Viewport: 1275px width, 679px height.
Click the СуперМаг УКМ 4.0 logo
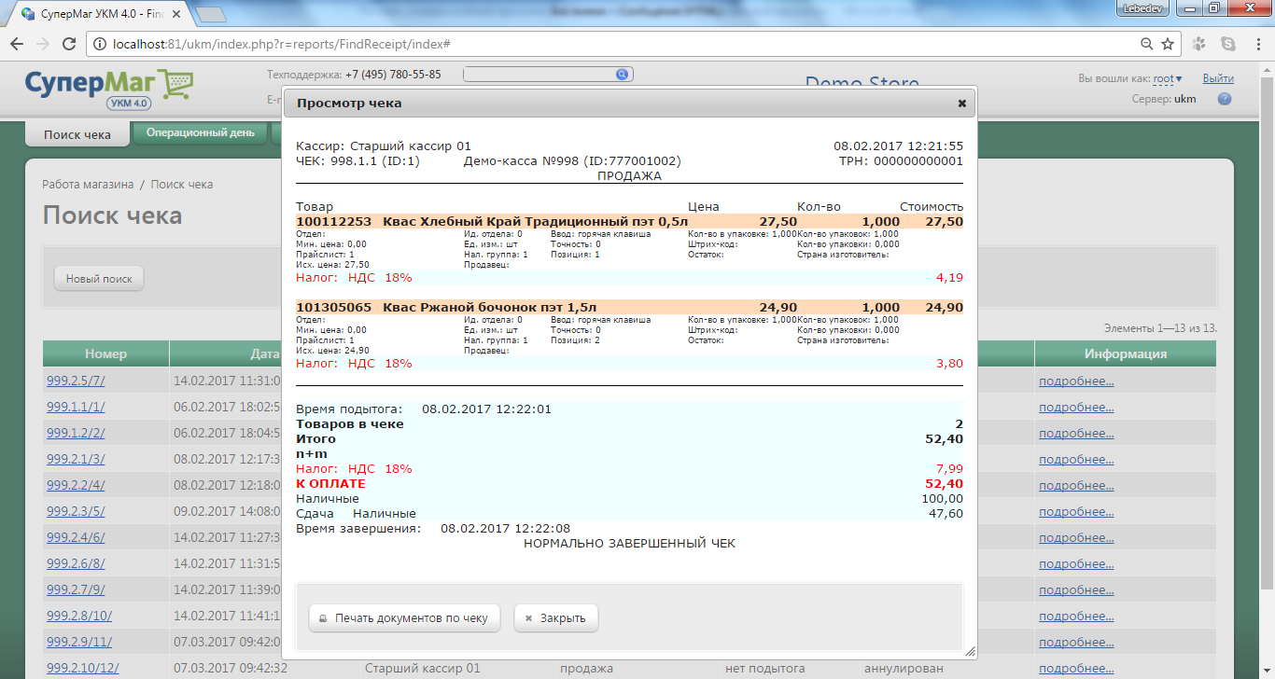coord(107,90)
